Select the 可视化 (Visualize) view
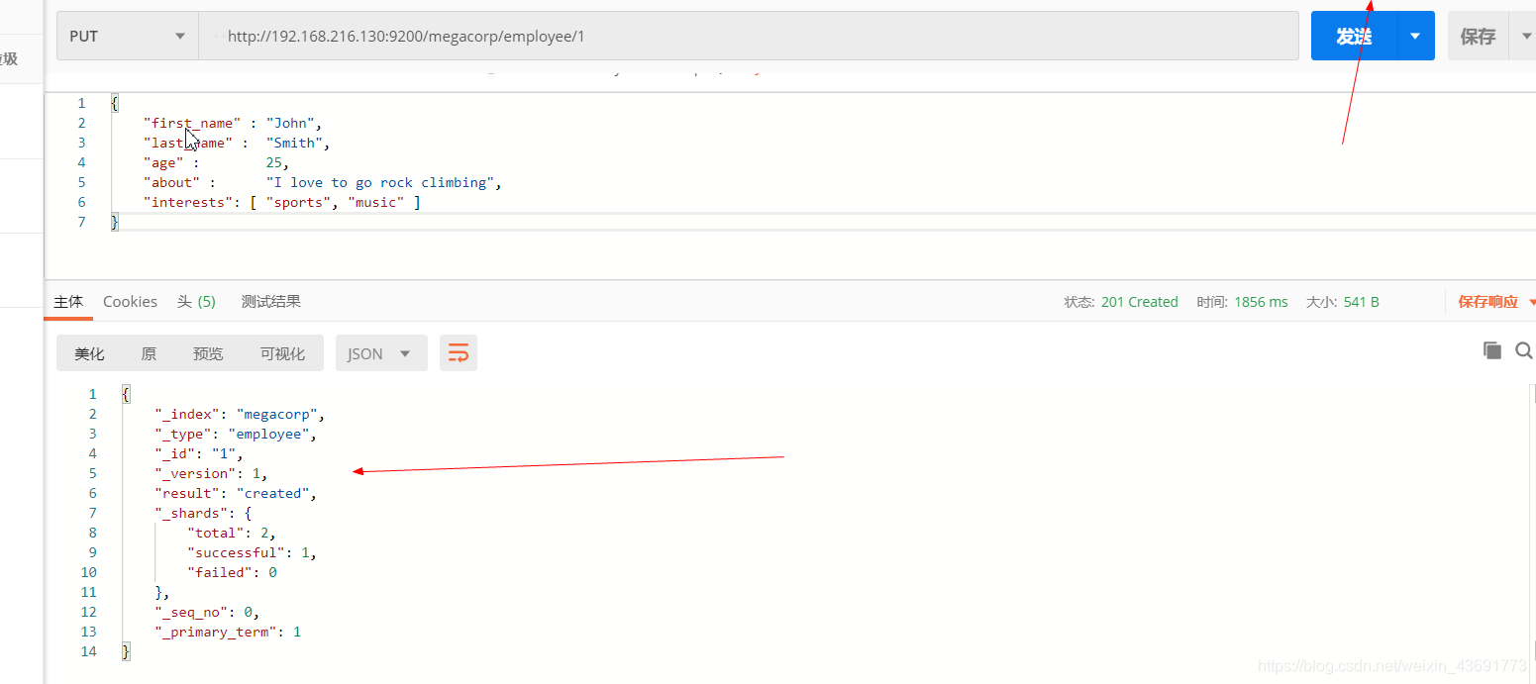Viewport: 1536px width, 684px height. pos(282,353)
